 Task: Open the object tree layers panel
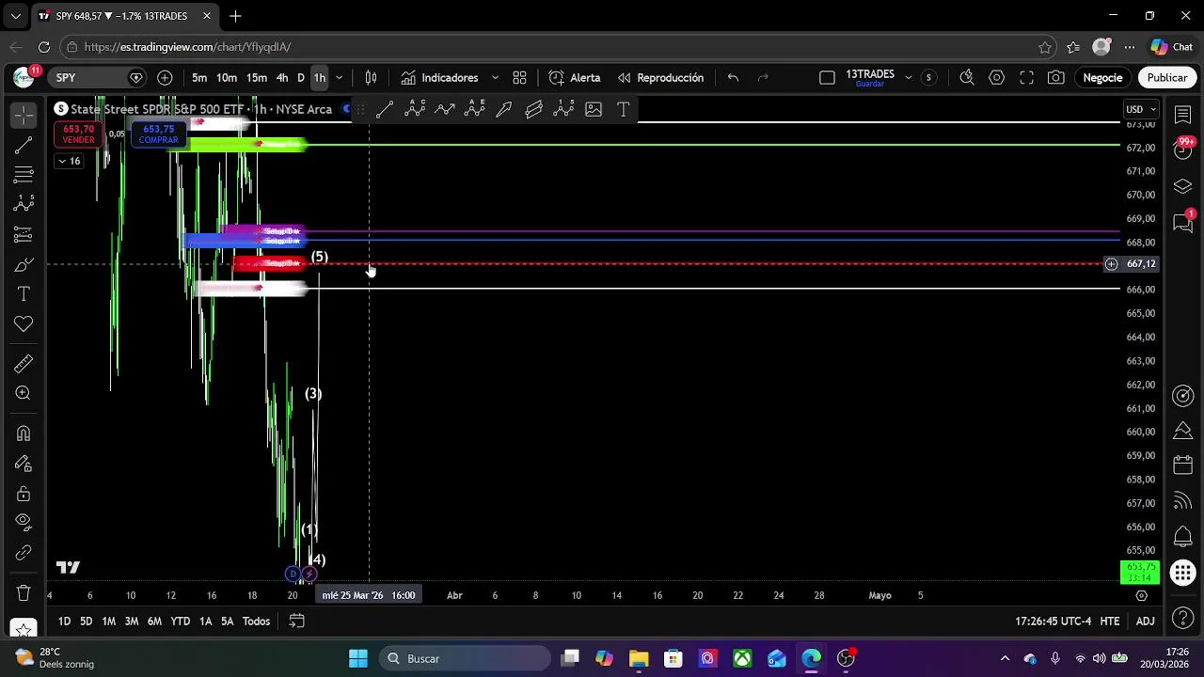point(1183,186)
